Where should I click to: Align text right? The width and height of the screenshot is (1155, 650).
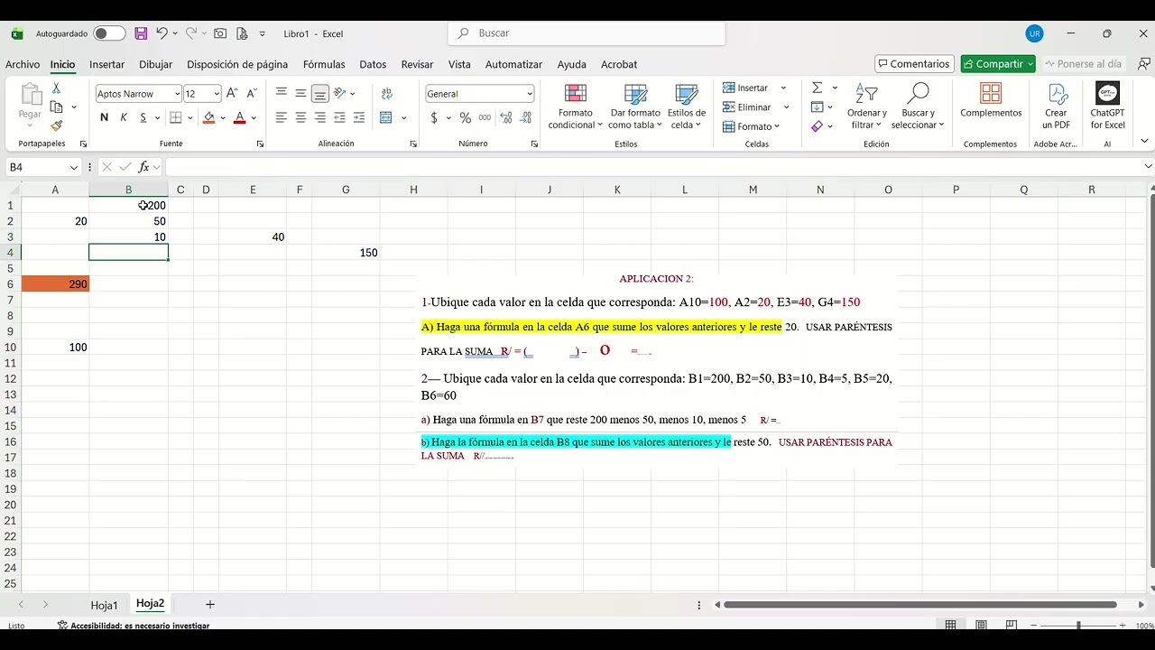(320, 117)
